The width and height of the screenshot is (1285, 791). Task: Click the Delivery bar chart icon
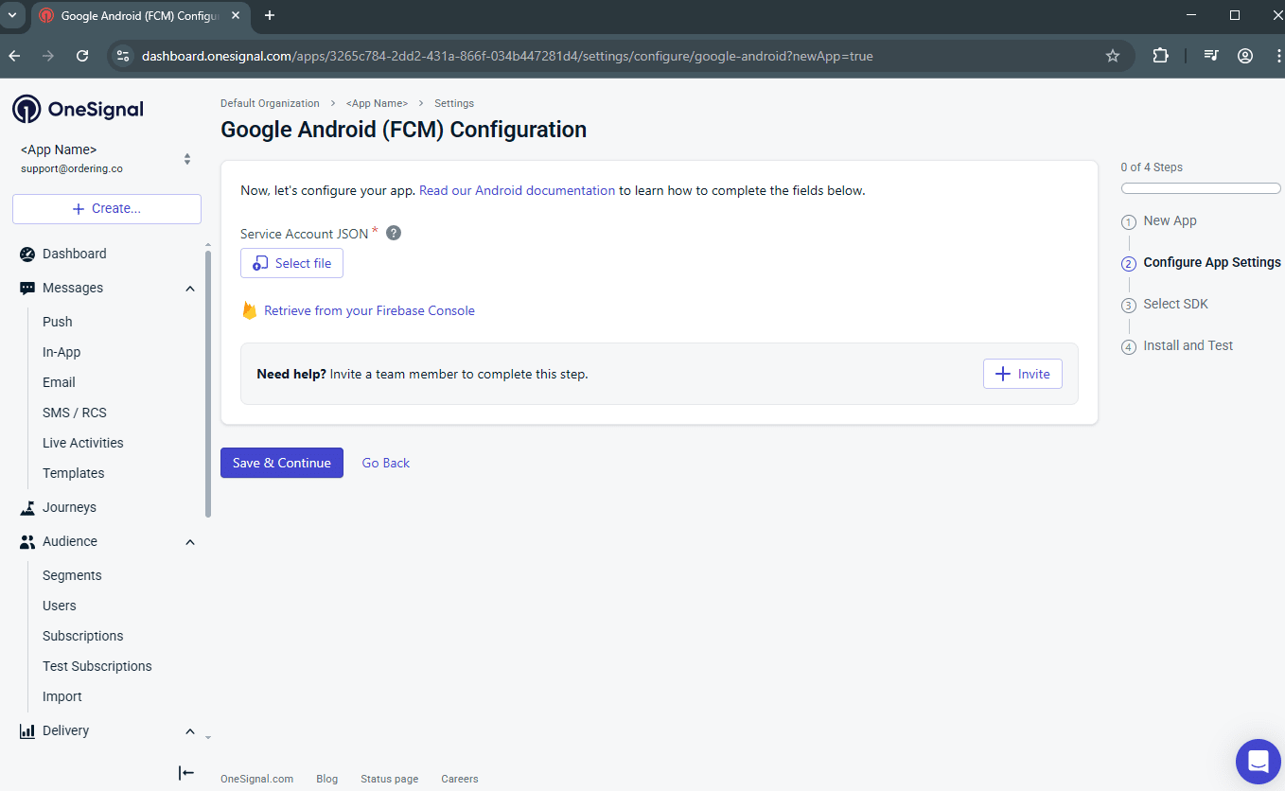pyautogui.click(x=27, y=730)
